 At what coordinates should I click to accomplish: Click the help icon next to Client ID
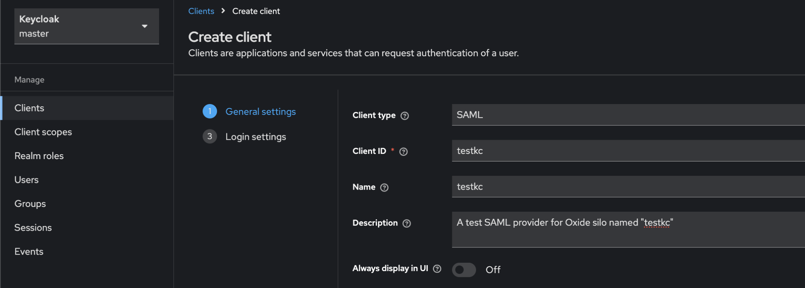pyautogui.click(x=403, y=151)
